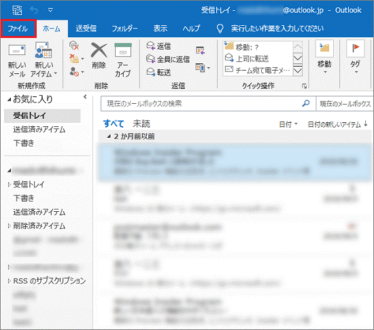Screen dimensions: 374x330
Task: Open the ヘルプ ribbon tab
Action: [x=191, y=29]
